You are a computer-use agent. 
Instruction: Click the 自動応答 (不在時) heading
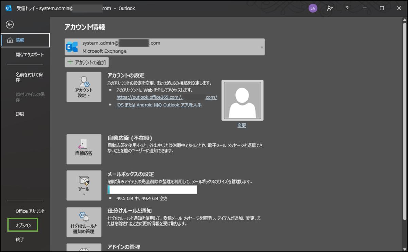point(130,138)
